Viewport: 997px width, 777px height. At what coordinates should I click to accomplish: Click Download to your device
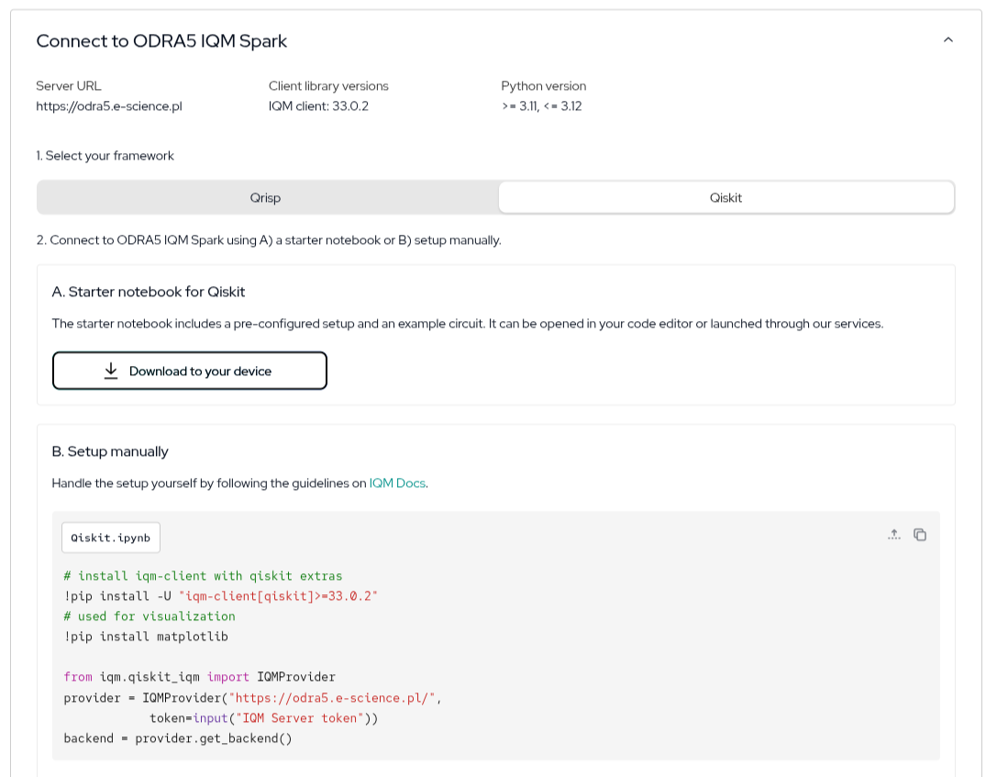pyautogui.click(x=190, y=370)
